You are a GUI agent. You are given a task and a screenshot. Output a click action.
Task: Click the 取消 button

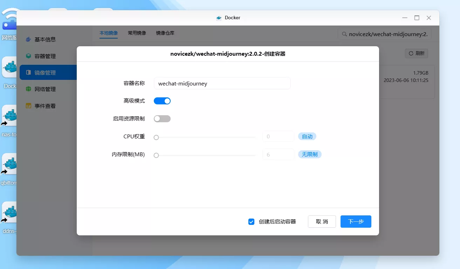pos(322,222)
